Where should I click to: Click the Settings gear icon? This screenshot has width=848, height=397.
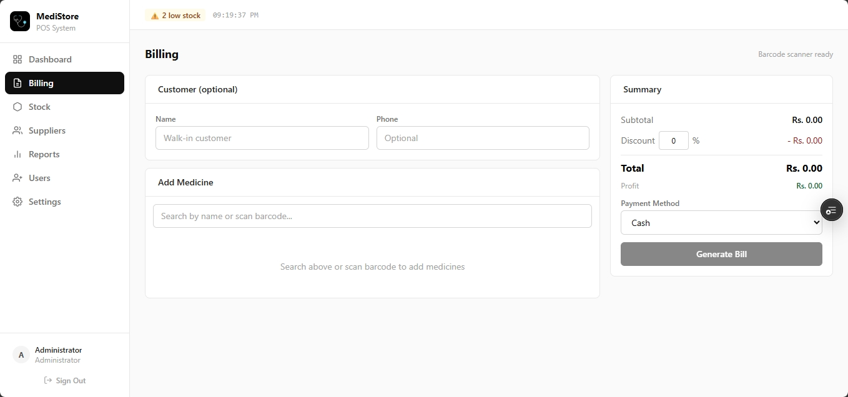tap(17, 202)
